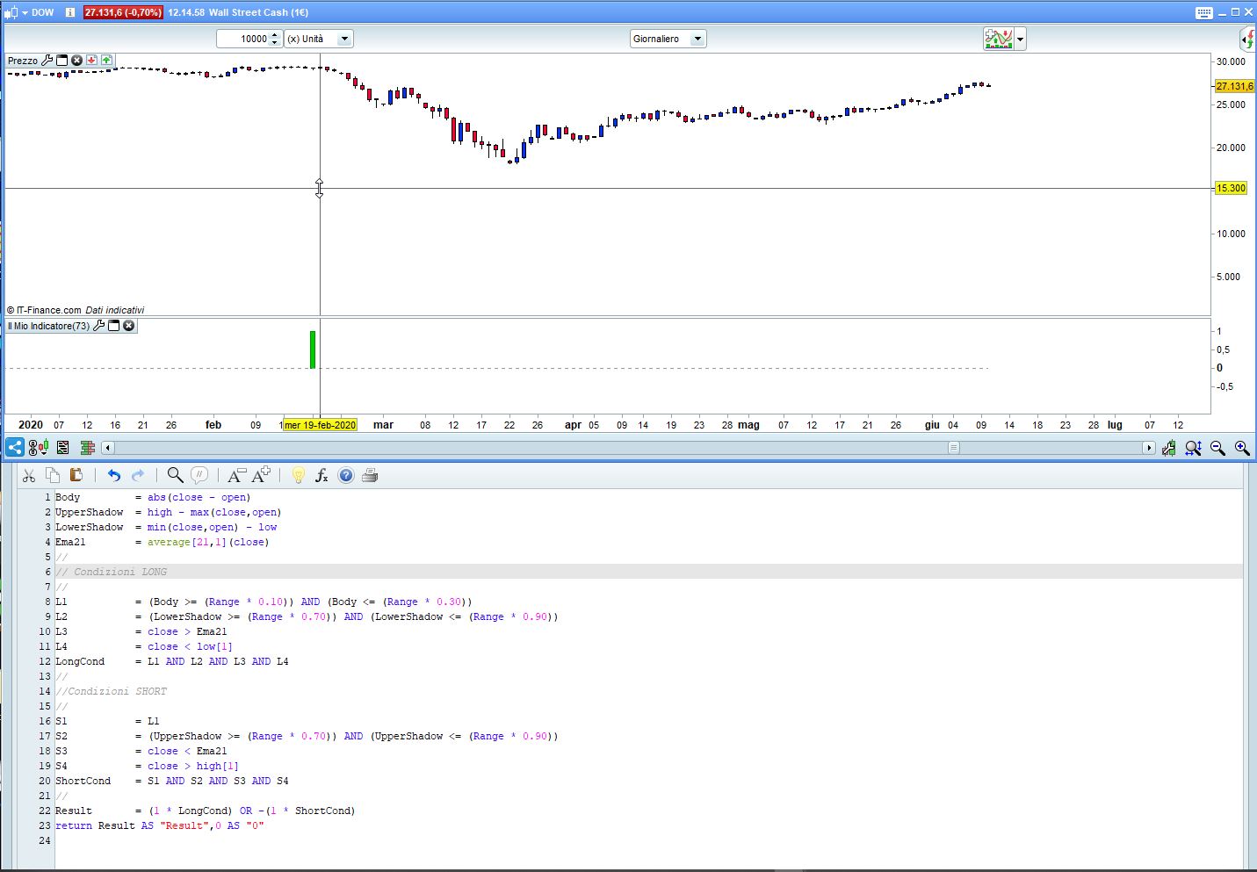Screen dimensions: 1257x872
Task: Increase the 10000 units value
Action: coord(275,35)
